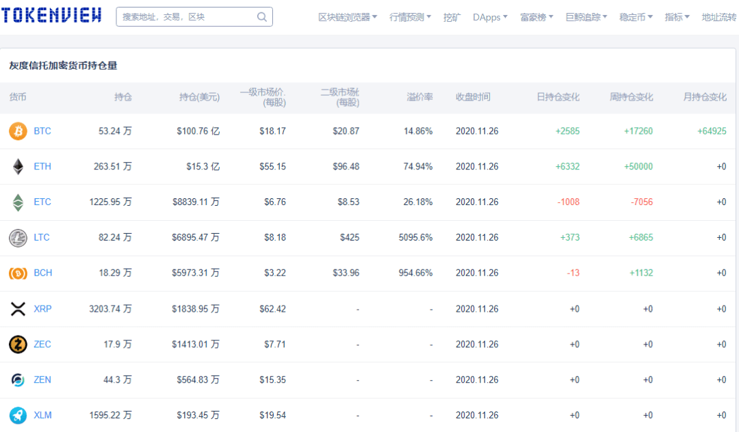This screenshot has width=739, height=432.
Task: Open the ETC currency link
Action: point(42,202)
